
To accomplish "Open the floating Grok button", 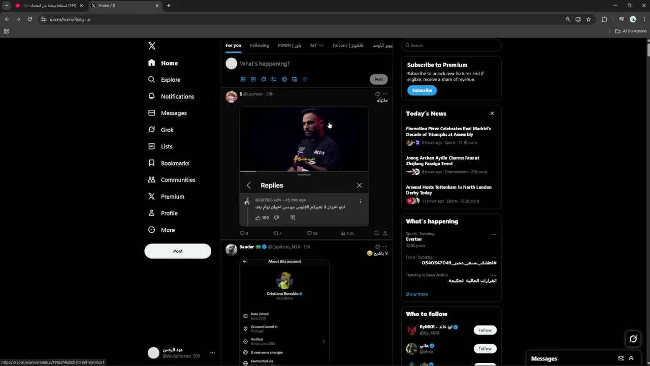I will pos(633,339).
